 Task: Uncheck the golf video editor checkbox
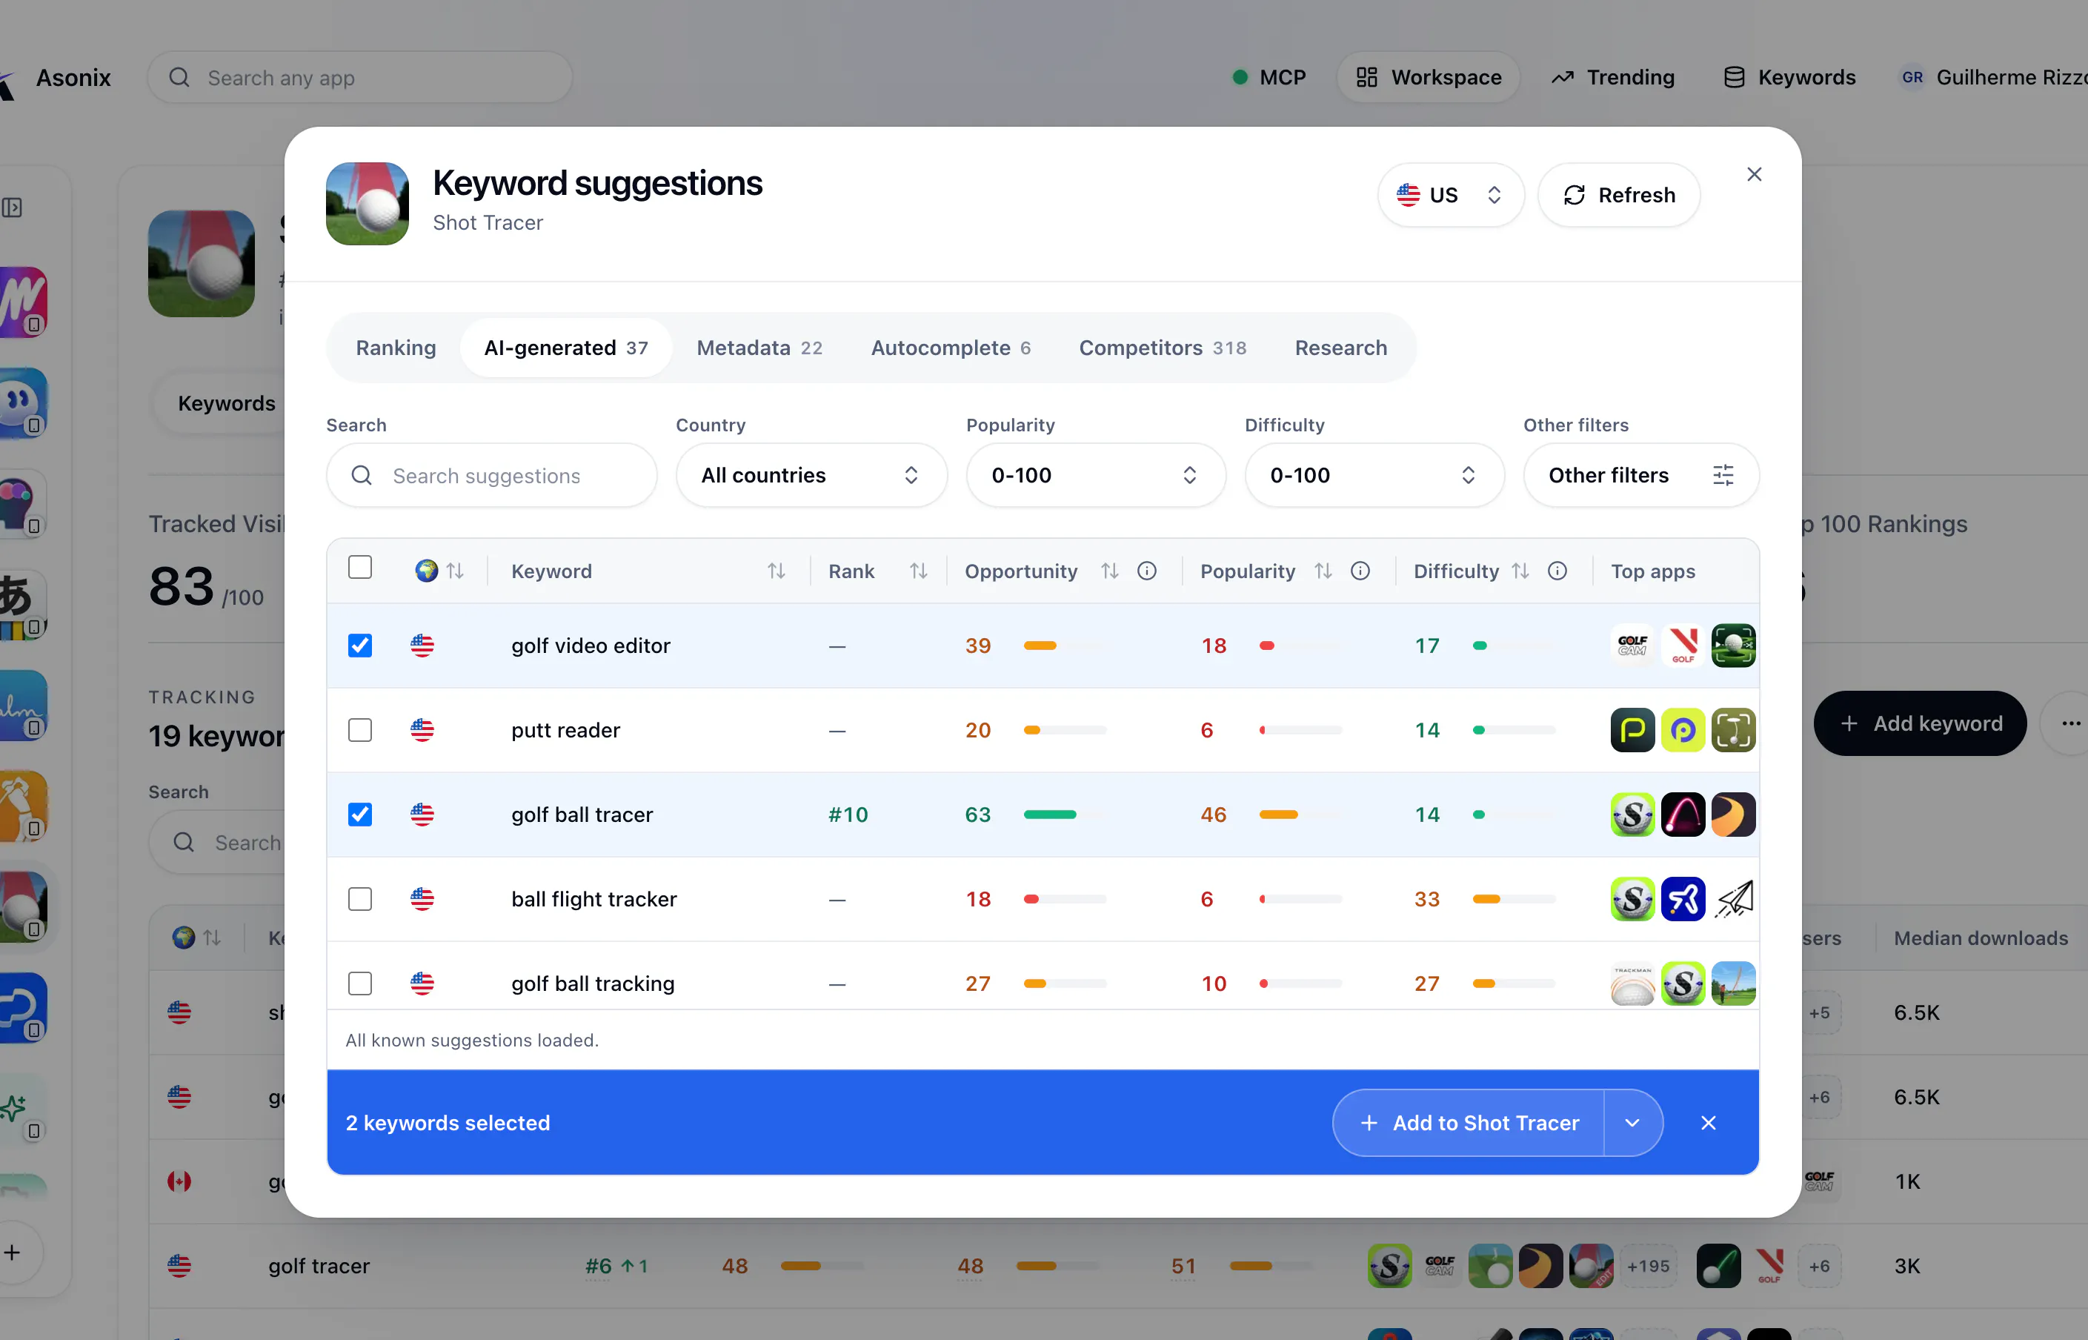point(360,646)
